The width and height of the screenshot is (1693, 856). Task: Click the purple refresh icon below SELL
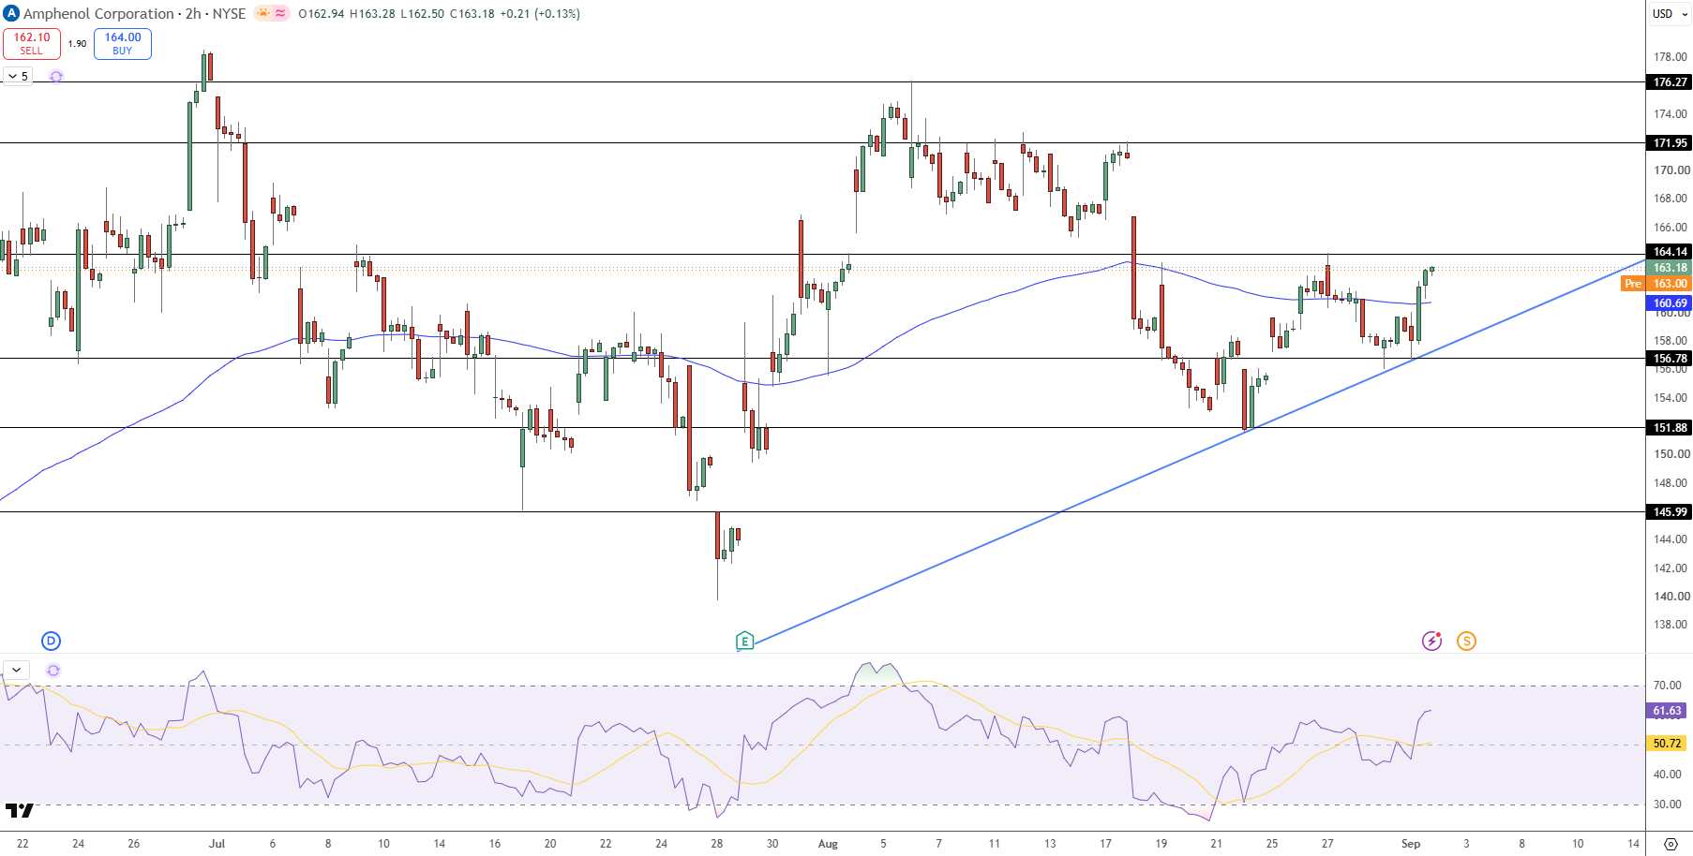coord(56,76)
